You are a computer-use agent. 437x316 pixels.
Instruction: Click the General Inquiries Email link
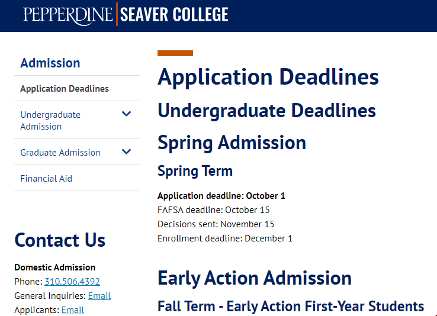click(x=99, y=296)
